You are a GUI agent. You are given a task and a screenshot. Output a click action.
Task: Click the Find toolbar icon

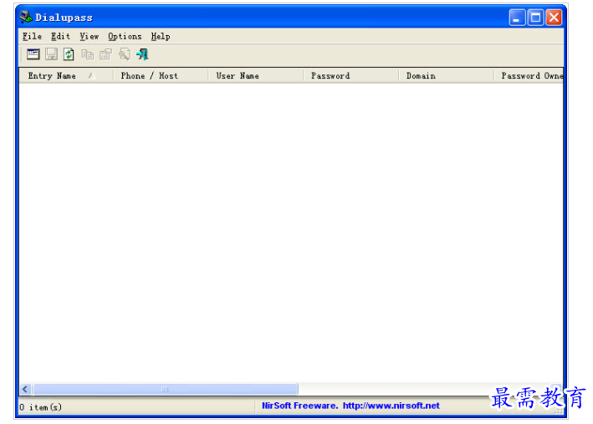(x=124, y=54)
